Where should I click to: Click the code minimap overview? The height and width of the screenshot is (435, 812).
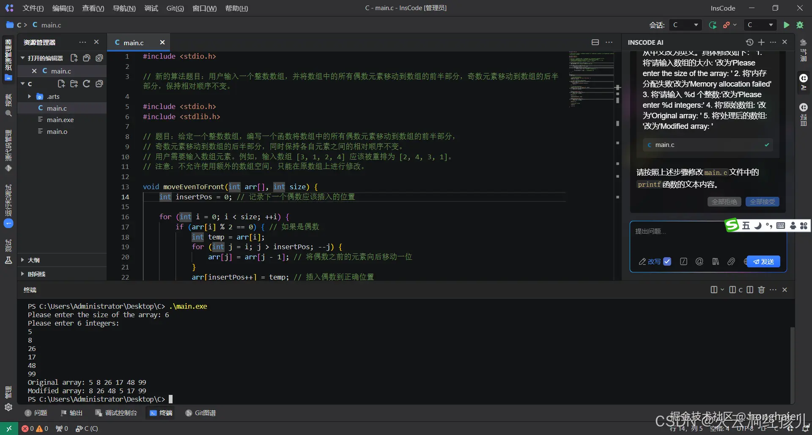coord(591,79)
